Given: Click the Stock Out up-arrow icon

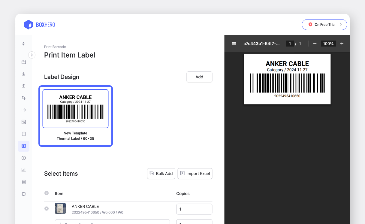Looking at the screenshot, I should (24, 86).
